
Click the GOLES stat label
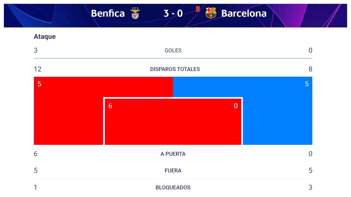coord(173,50)
